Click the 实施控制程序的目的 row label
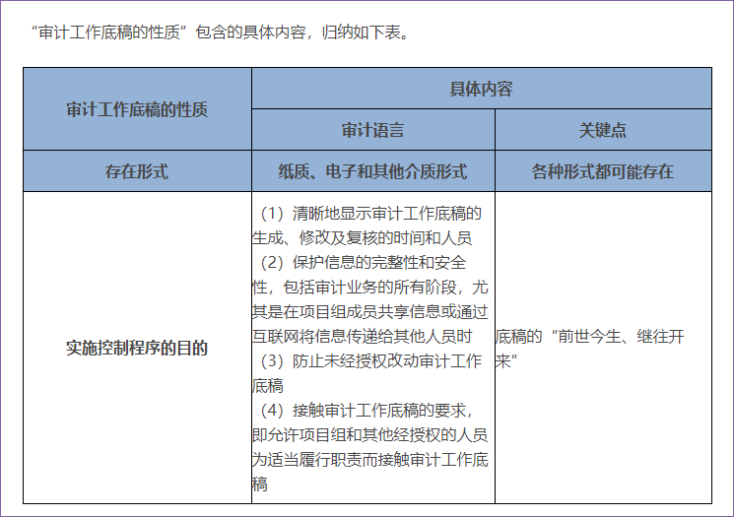This screenshot has width=734, height=517. 137,348
